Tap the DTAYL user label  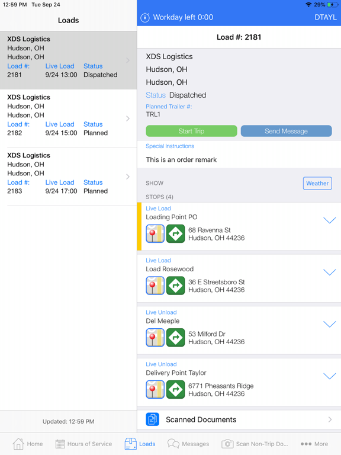[x=326, y=17]
